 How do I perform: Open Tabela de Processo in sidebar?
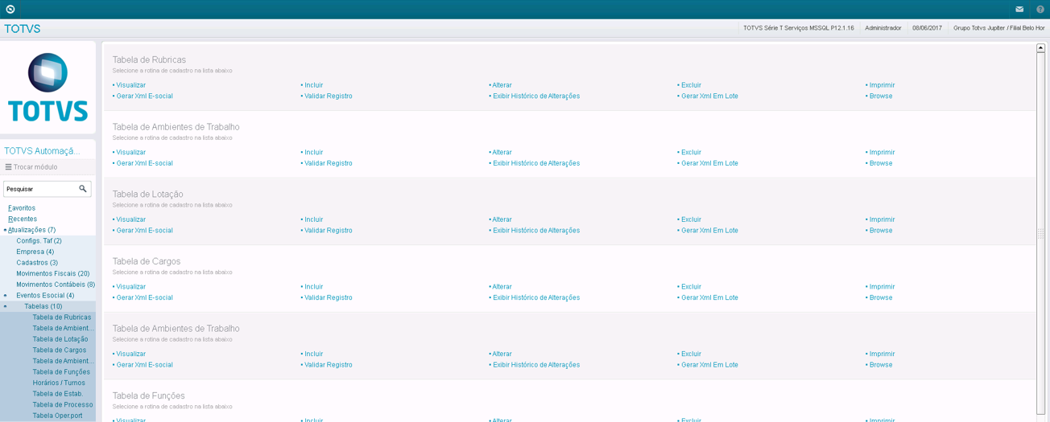point(63,404)
